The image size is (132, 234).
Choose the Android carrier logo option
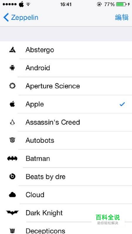(66, 68)
